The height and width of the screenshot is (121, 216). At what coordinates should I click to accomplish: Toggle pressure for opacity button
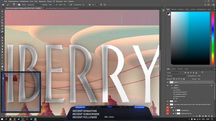[56, 5]
